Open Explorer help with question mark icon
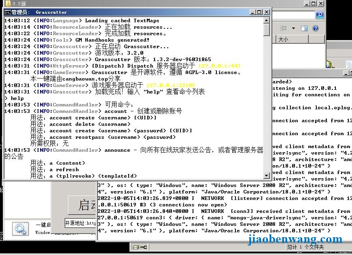Viewport: 352px width, 255px height. (316, 28)
